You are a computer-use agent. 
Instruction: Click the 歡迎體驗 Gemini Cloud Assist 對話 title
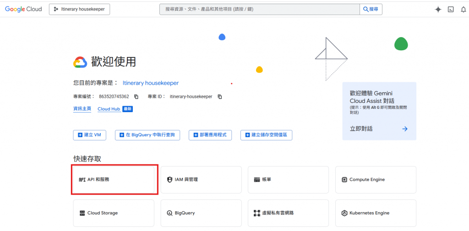coord(371,97)
